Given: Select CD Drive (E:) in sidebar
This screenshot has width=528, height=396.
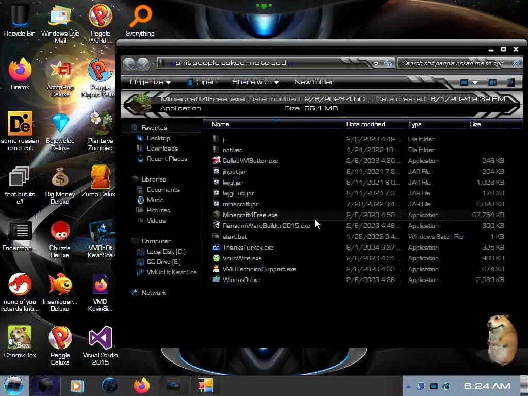Looking at the screenshot, I should (x=163, y=262).
